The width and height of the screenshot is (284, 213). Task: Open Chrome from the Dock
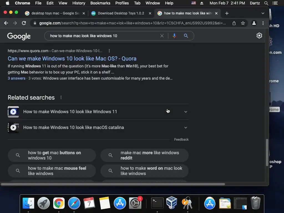pyautogui.click(x=59, y=203)
